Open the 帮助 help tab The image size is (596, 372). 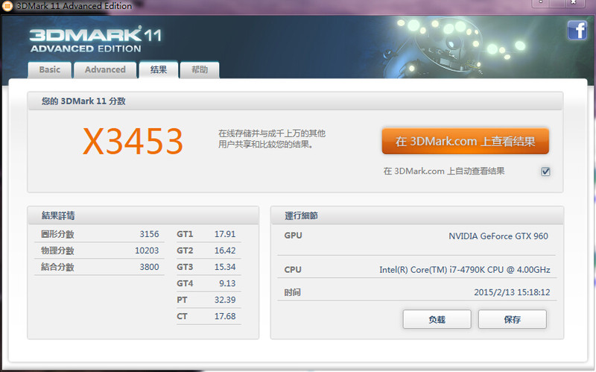click(x=200, y=70)
